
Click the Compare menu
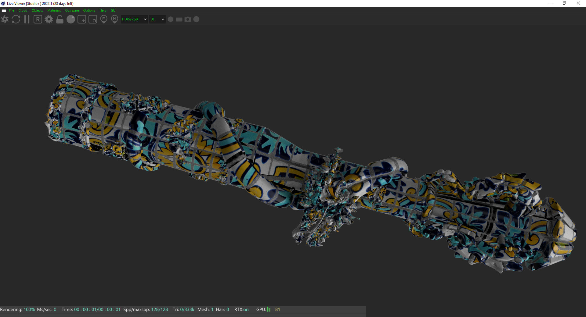tap(72, 10)
